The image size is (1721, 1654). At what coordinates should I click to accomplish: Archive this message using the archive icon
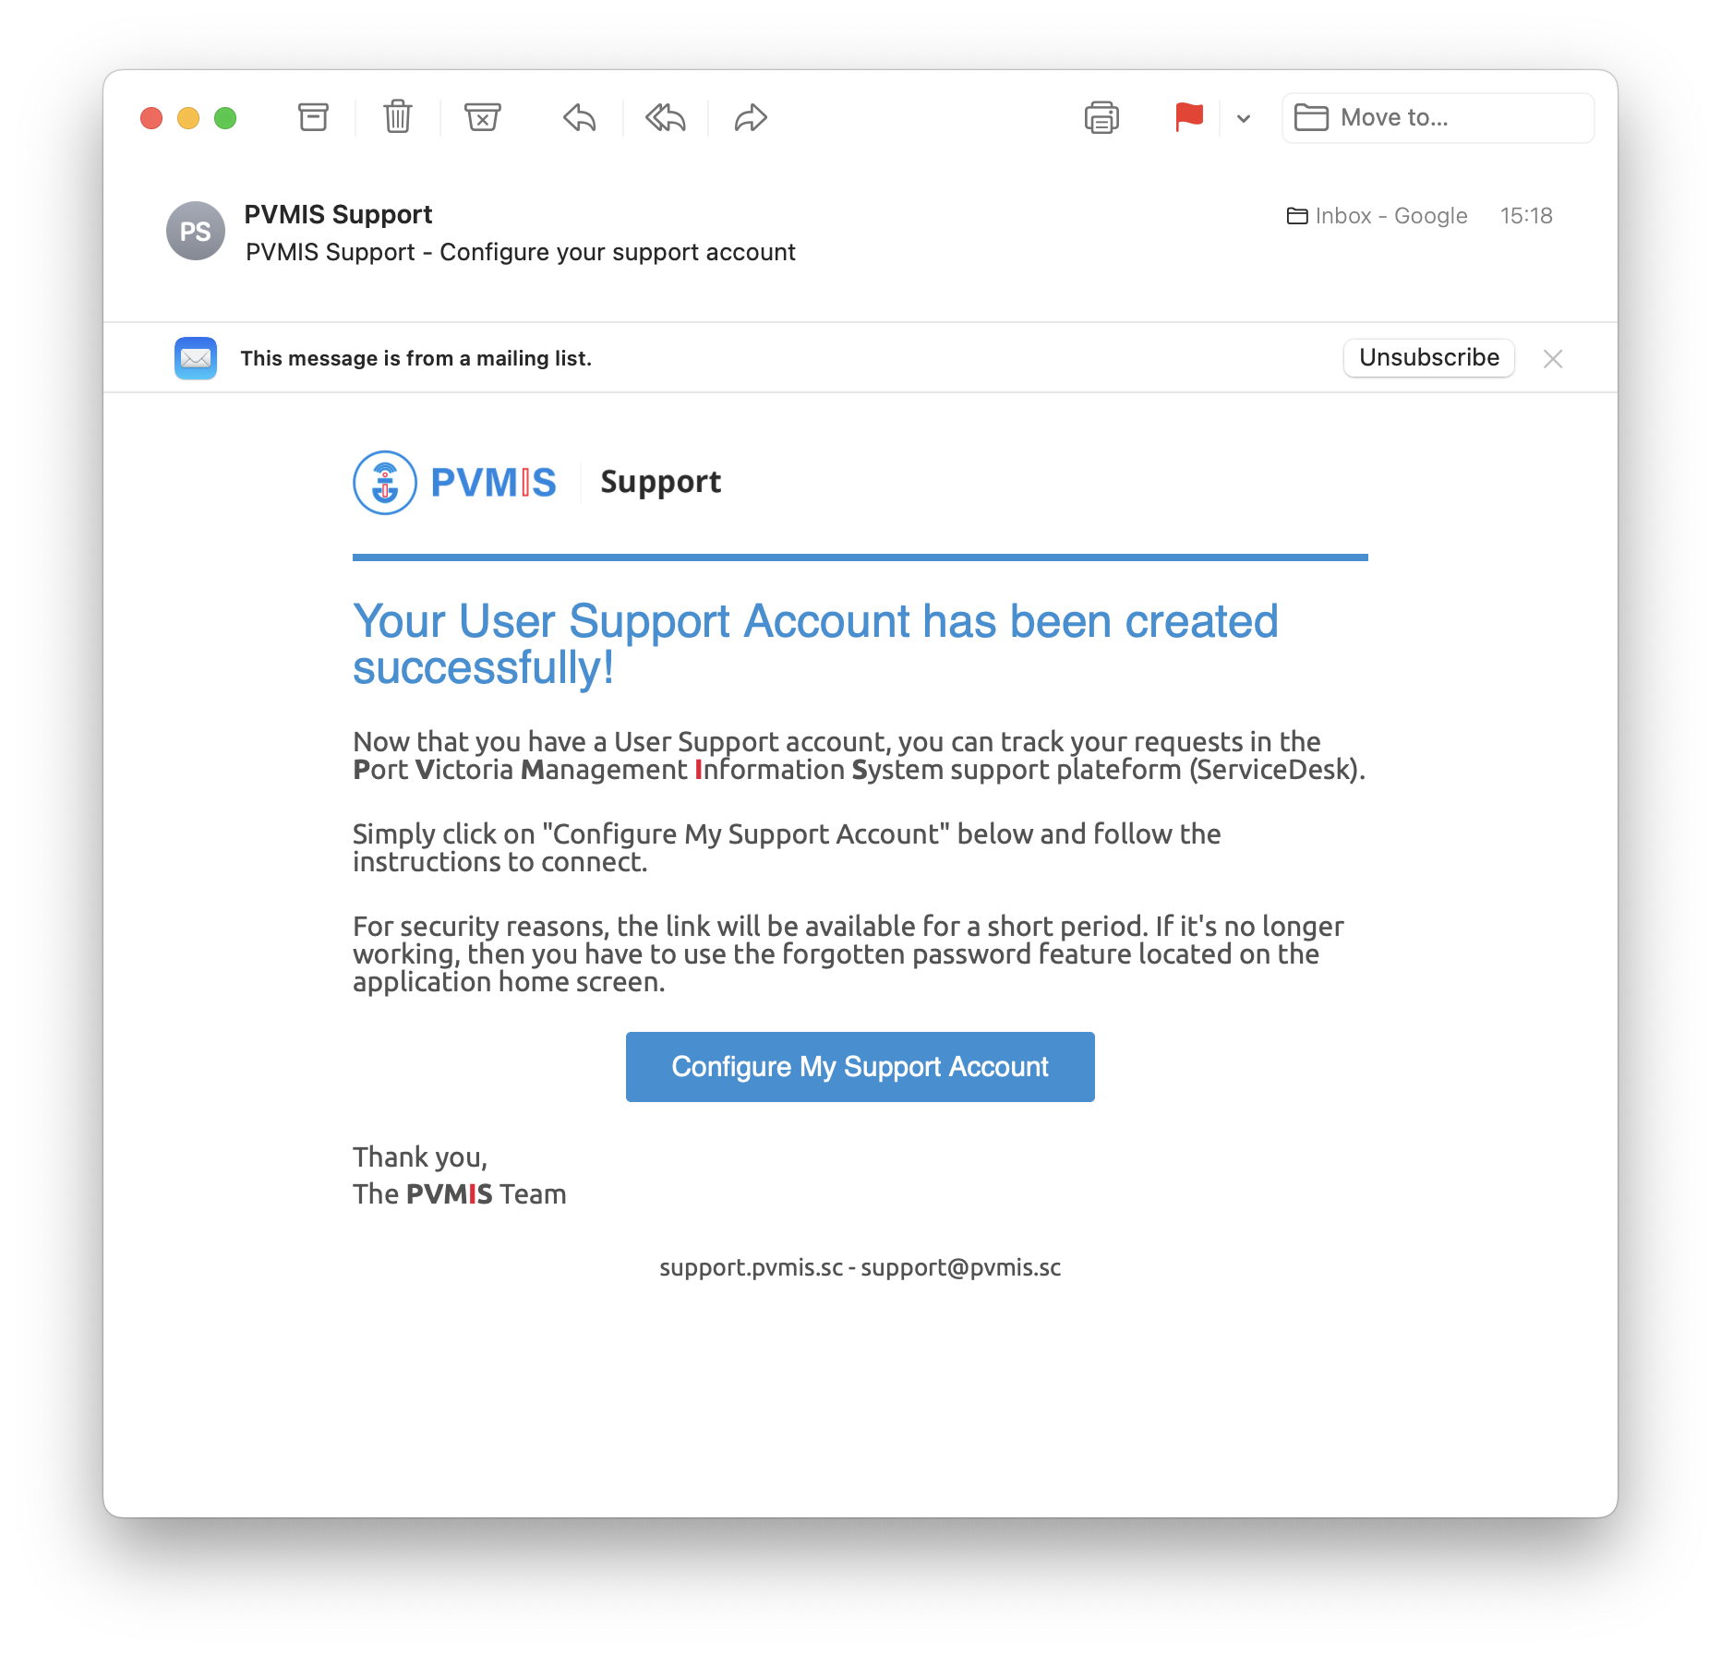[x=313, y=117]
